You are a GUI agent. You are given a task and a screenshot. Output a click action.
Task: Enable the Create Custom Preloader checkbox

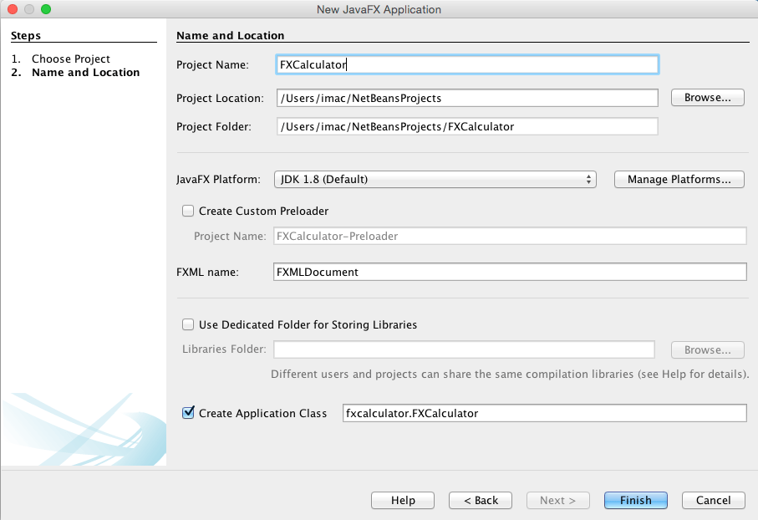188,212
